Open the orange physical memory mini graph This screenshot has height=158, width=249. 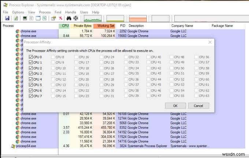tap(138, 18)
